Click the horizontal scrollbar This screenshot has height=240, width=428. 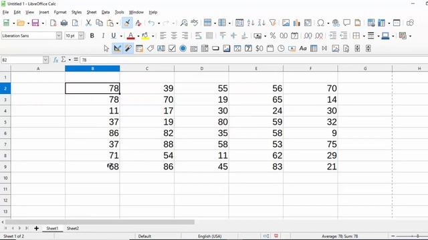(100, 222)
